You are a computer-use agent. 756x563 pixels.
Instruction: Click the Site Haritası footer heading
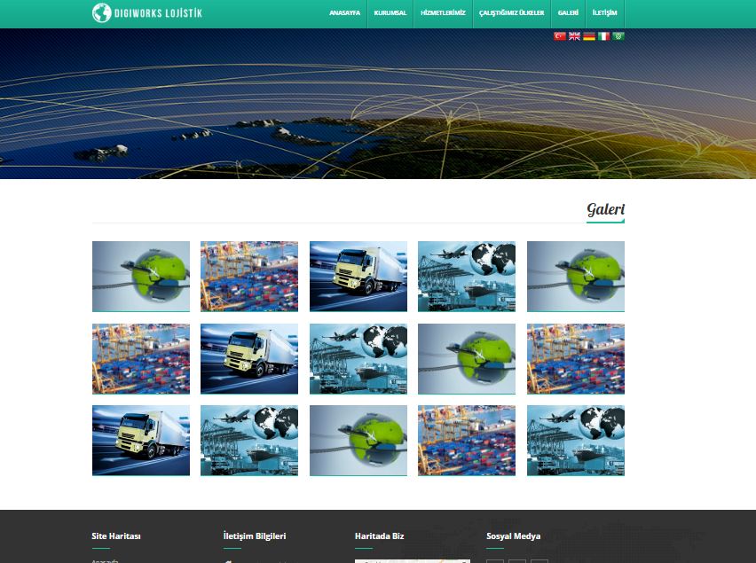coord(116,536)
